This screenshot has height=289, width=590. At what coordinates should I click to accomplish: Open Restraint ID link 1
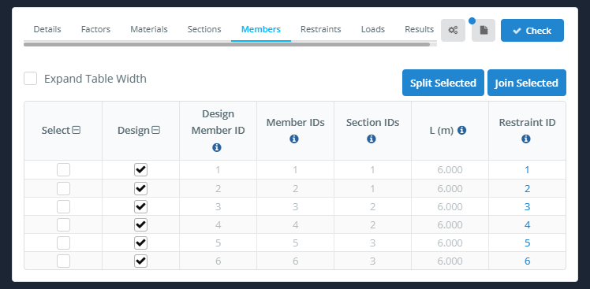point(527,170)
